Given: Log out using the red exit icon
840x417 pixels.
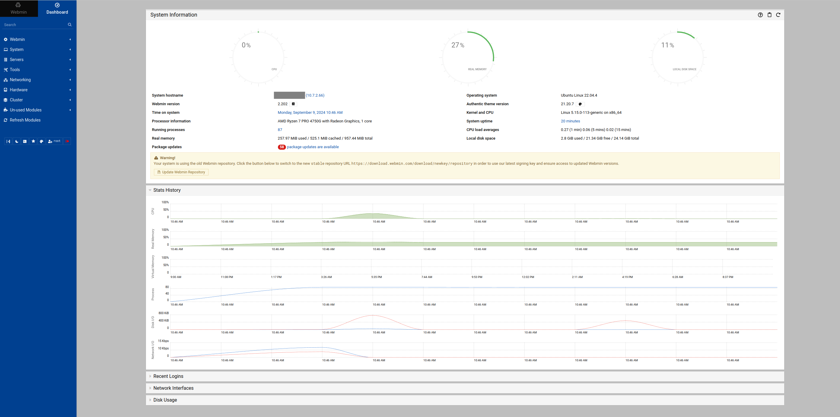Looking at the screenshot, I should tap(67, 141).
